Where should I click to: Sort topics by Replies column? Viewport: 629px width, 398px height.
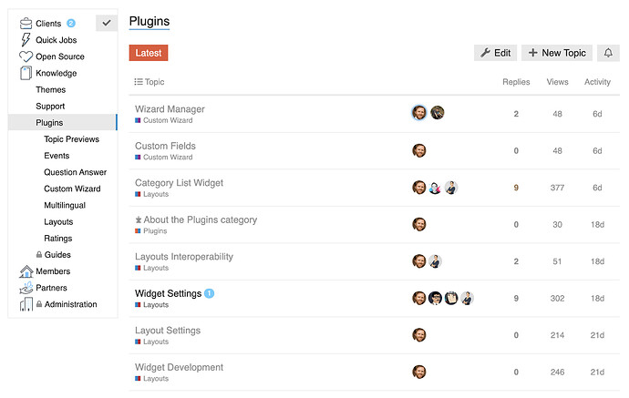coord(516,82)
